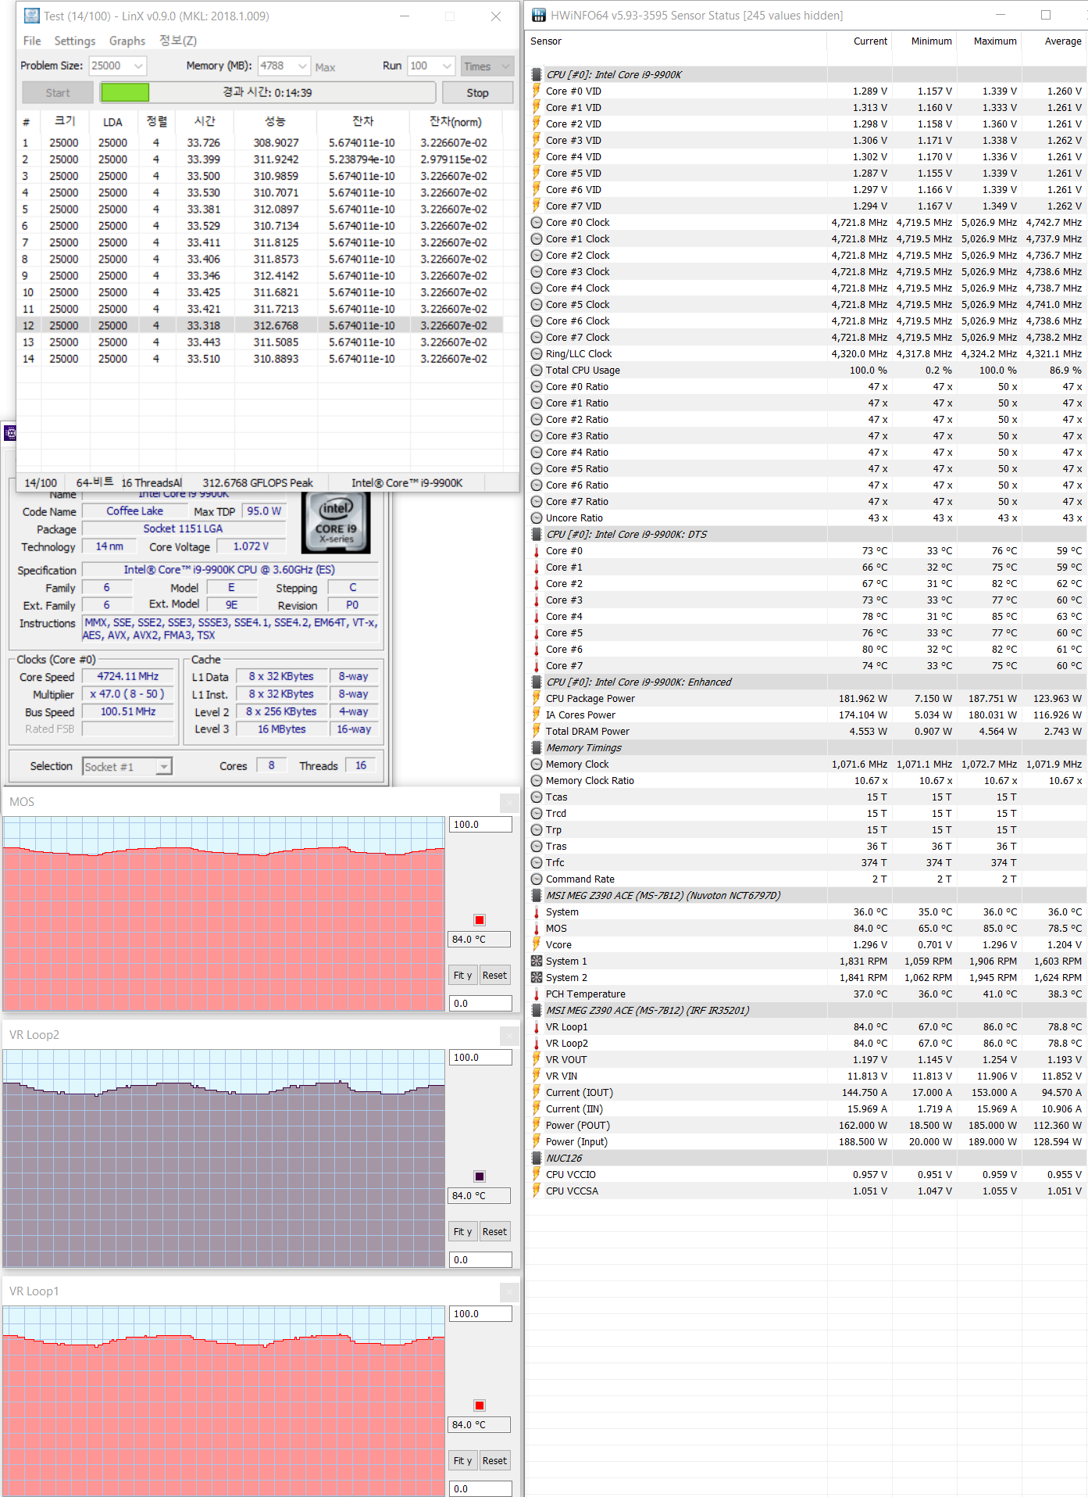Click the icon beside Ring/LLC Clock
This screenshot has height=1497, width=1088.
point(537,354)
